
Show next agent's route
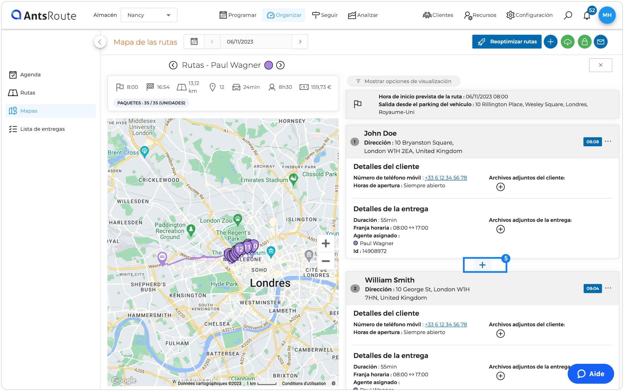(280, 65)
